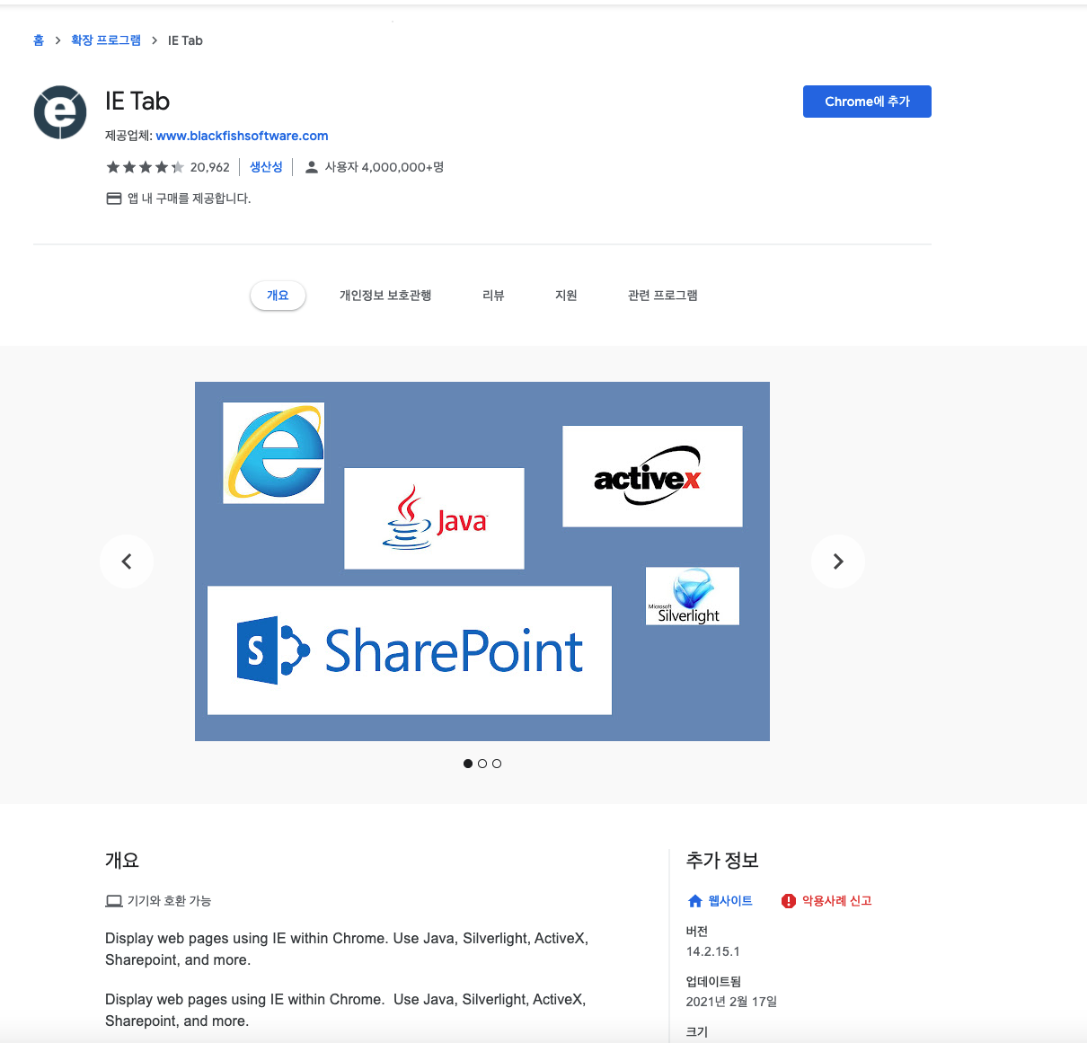
Task: Click the version number 14.2.15.1
Action: [713, 951]
